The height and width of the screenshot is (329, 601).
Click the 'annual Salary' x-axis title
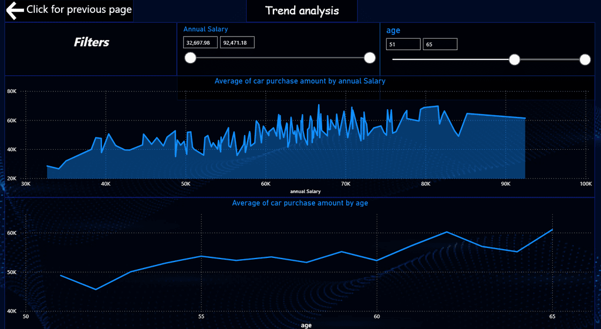[x=305, y=192]
